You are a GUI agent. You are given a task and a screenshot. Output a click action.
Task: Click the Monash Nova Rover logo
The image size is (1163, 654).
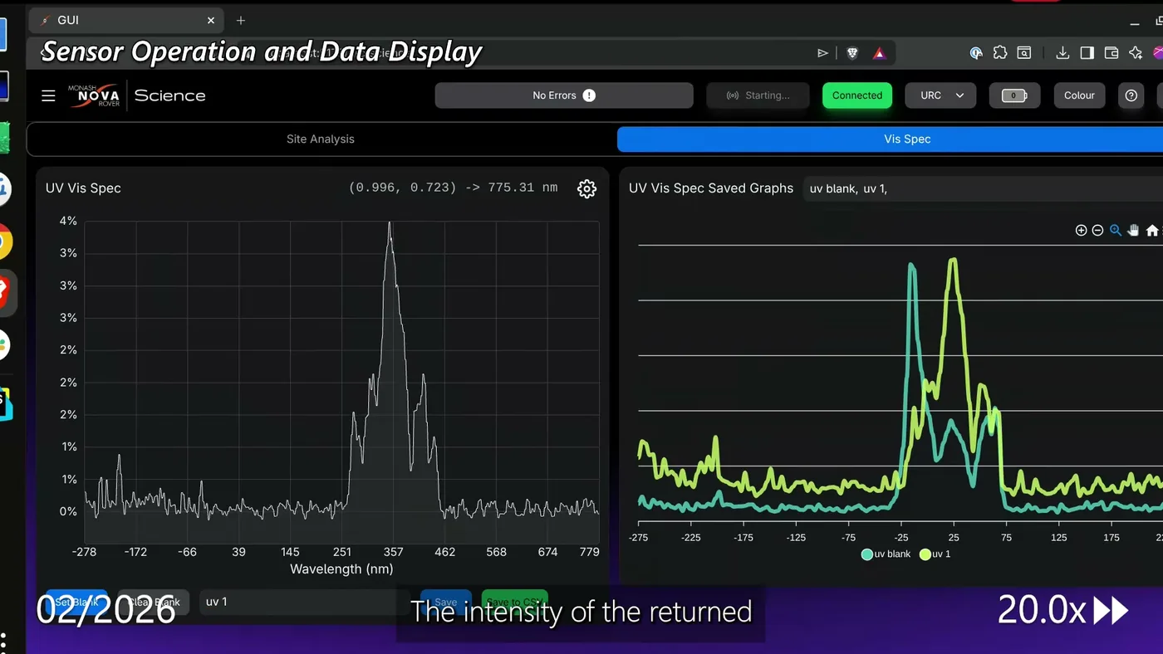94,95
